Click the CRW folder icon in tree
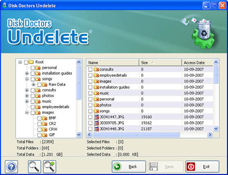 tap(45, 129)
